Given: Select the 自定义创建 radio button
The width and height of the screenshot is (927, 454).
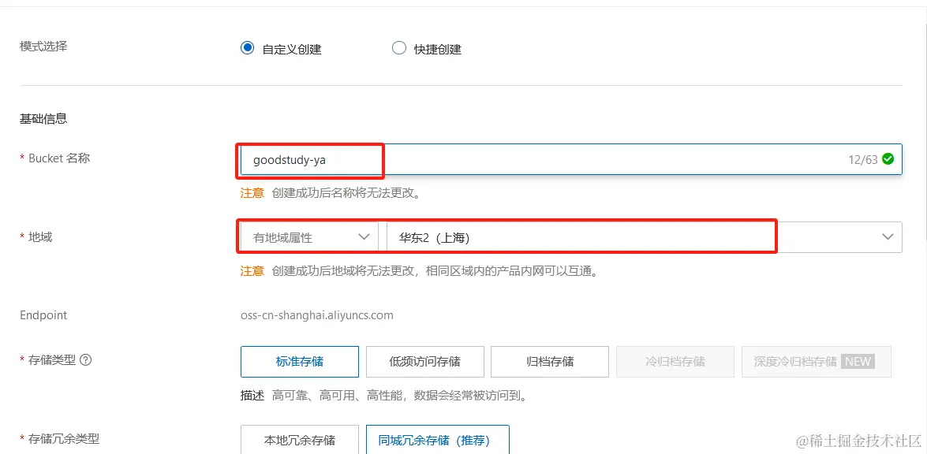Looking at the screenshot, I should [x=247, y=48].
